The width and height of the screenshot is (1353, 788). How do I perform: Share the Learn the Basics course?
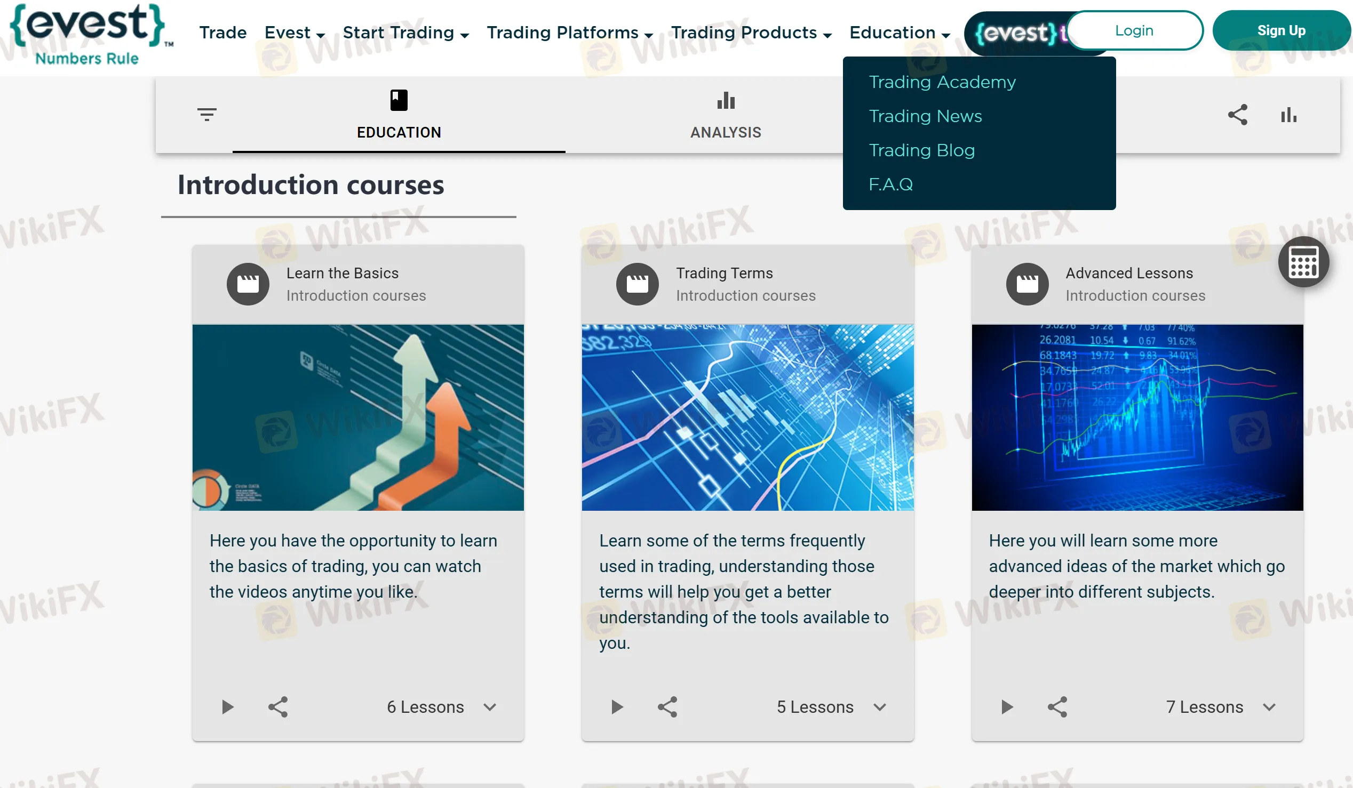(278, 707)
